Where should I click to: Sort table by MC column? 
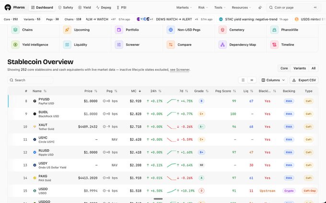click(x=136, y=91)
